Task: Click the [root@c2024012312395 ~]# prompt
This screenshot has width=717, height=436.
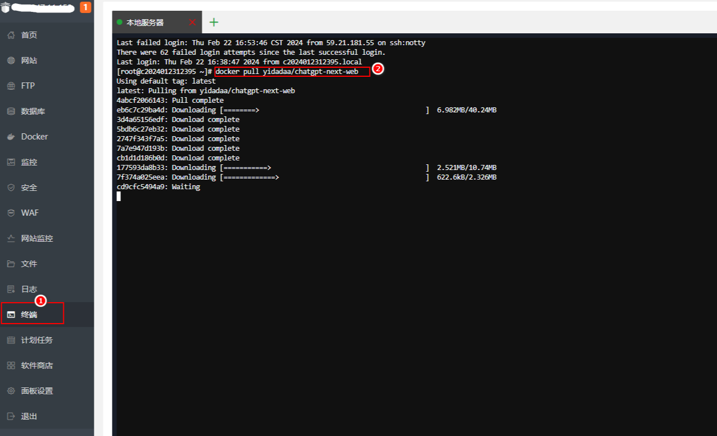Action: (164, 72)
